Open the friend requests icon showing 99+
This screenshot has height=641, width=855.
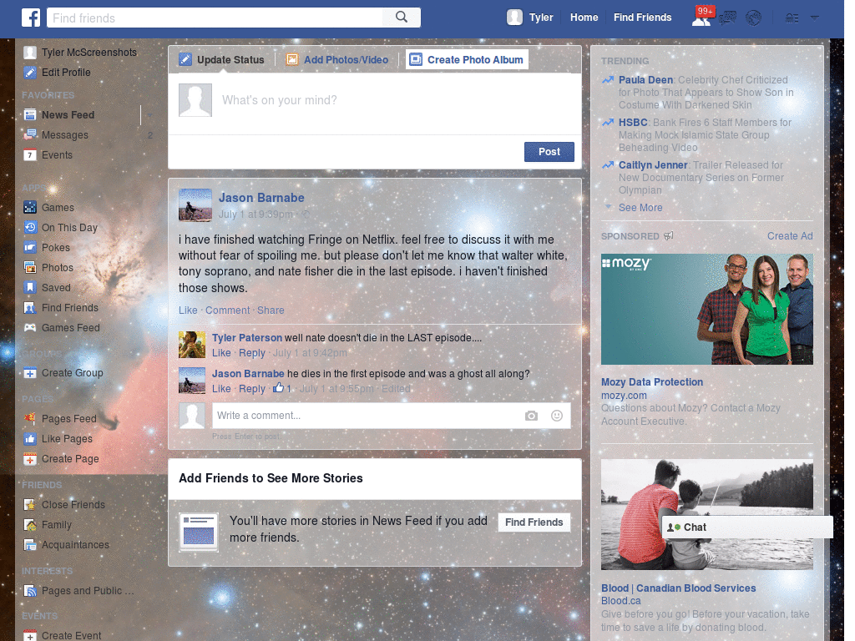point(701,17)
